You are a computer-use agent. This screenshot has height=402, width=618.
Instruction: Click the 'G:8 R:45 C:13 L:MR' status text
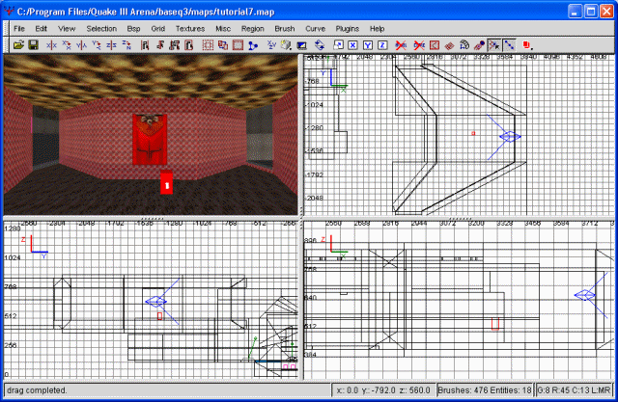pyautogui.click(x=575, y=390)
